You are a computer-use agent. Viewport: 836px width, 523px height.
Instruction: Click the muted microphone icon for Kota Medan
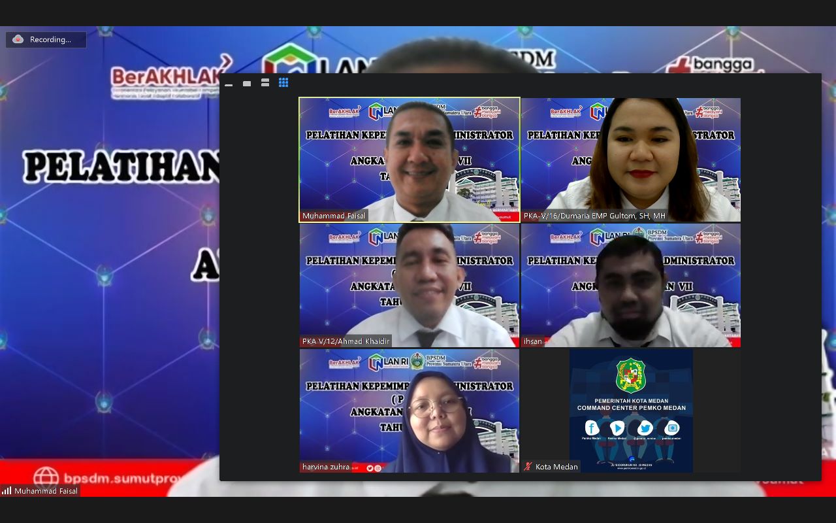pyautogui.click(x=528, y=467)
